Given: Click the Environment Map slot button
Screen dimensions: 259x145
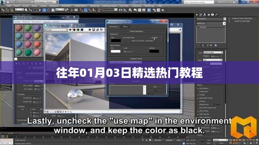Looking at the screenshot, I should 142,41.
